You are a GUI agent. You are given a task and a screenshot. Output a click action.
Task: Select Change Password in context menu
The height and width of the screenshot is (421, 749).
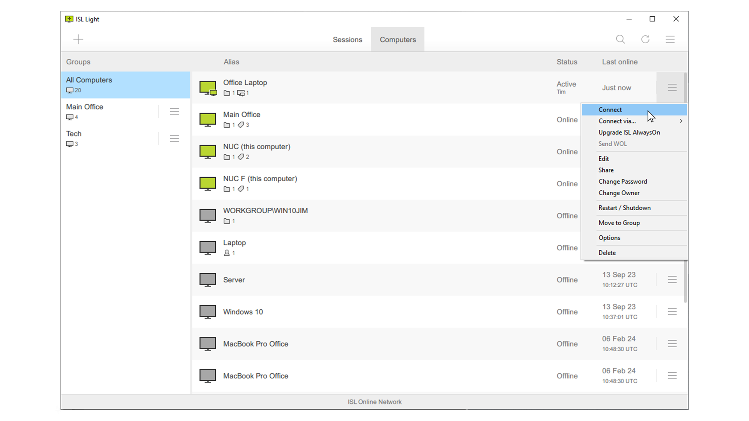click(623, 181)
